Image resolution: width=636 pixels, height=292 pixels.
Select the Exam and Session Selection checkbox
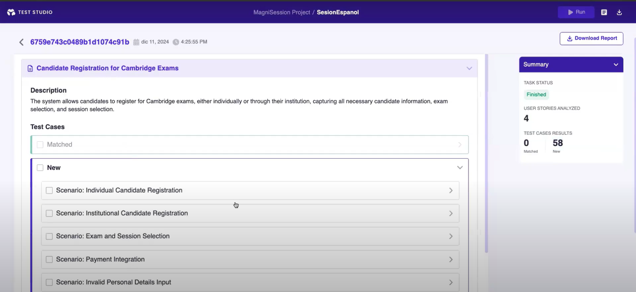49,236
